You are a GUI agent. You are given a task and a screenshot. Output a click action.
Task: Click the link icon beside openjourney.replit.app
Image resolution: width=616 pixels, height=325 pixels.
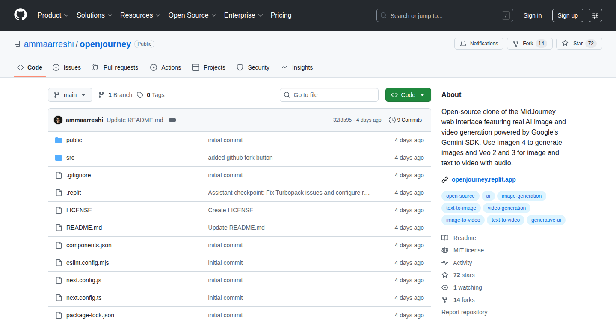(445, 180)
